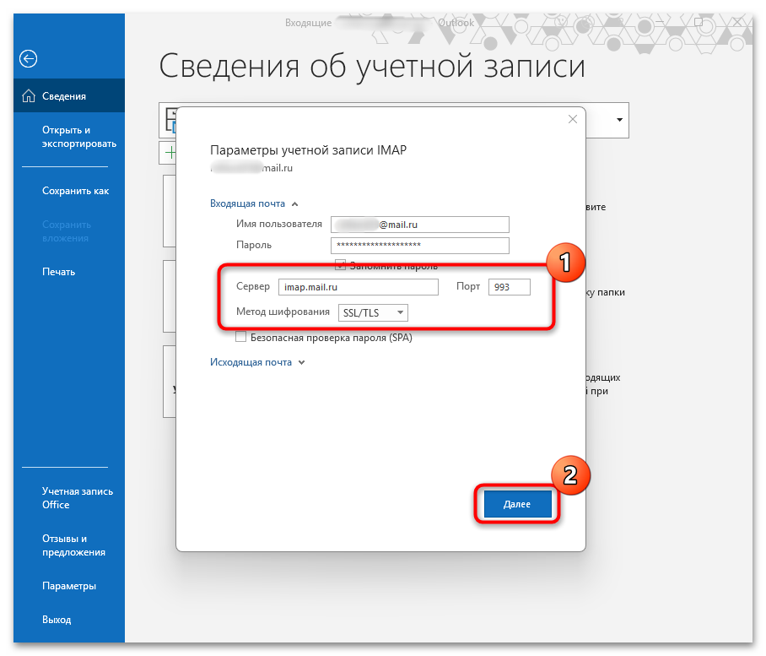Open the Метод шифрования SSL/TLS dropdown

(x=373, y=313)
